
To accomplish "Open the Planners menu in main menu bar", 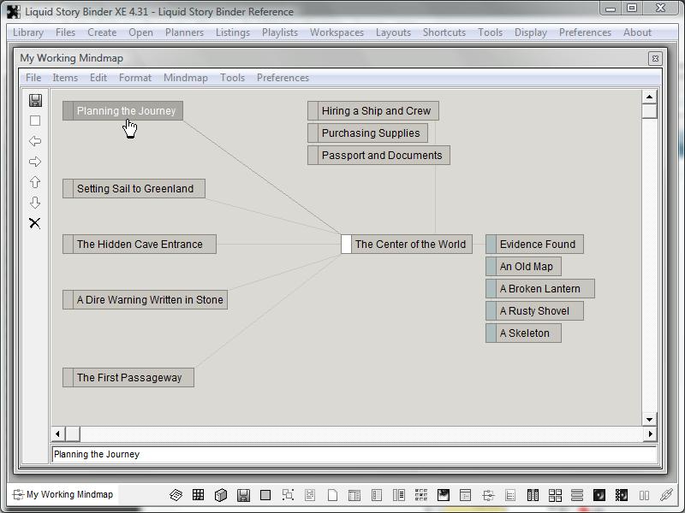I will (184, 32).
